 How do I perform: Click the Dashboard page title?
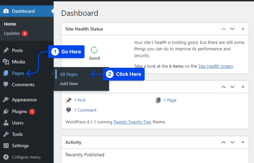80,13
